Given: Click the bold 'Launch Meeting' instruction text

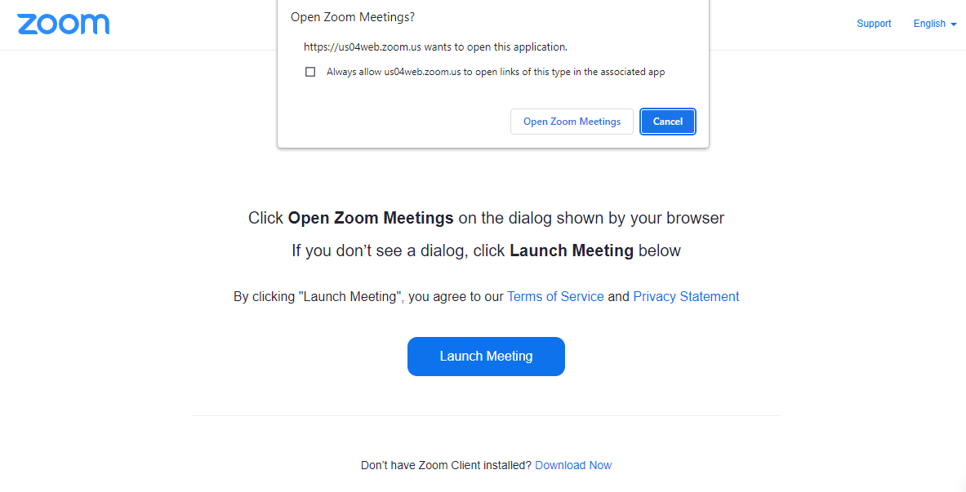Looking at the screenshot, I should click(x=572, y=251).
